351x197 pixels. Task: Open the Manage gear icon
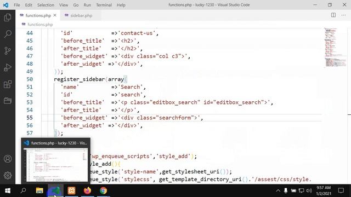click(x=8, y=175)
